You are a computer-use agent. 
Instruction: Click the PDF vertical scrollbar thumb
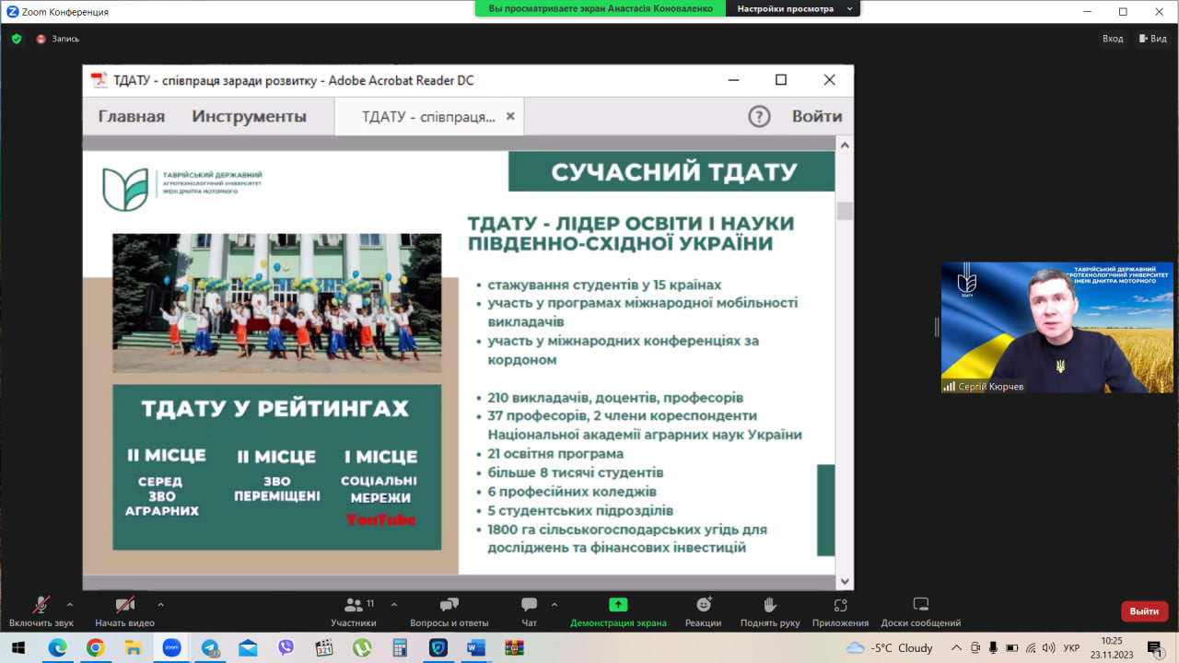point(845,211)
